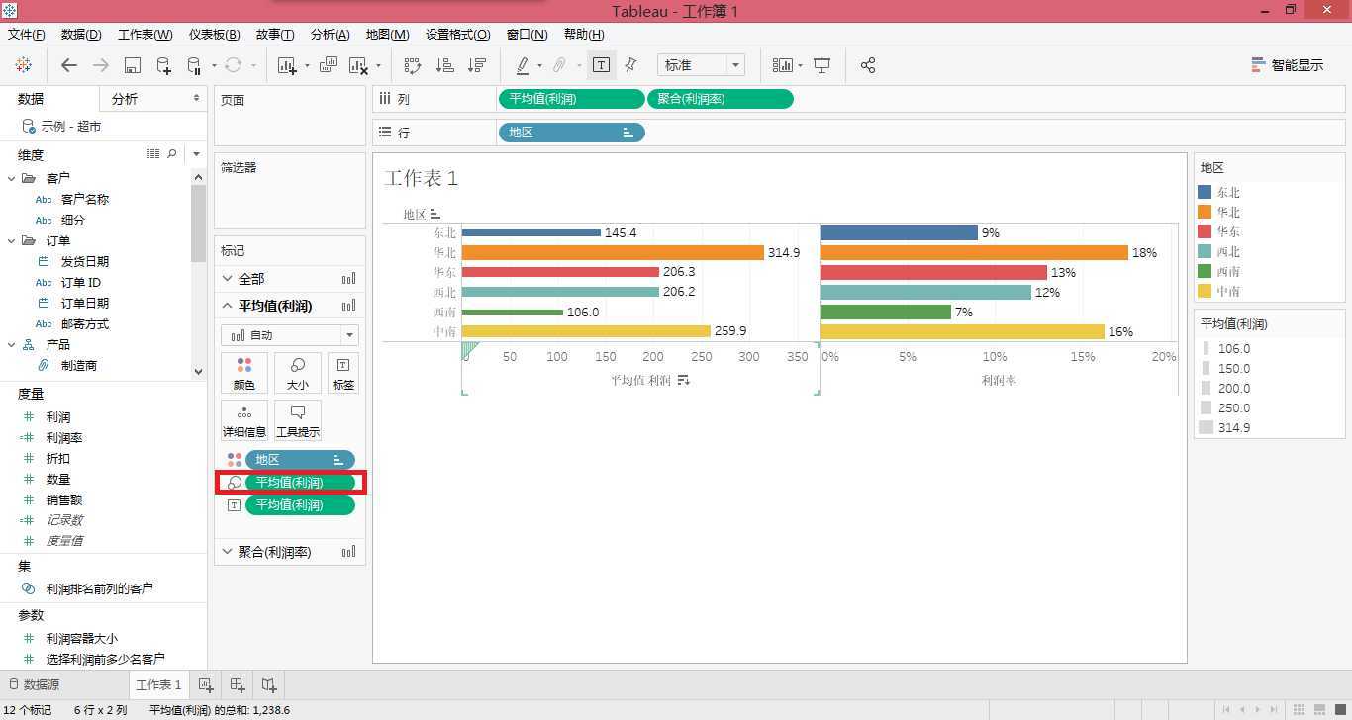Add new data source icon
Viewport: 1352px width, 720px height.
pyautogui.click(x=163, y=65)
